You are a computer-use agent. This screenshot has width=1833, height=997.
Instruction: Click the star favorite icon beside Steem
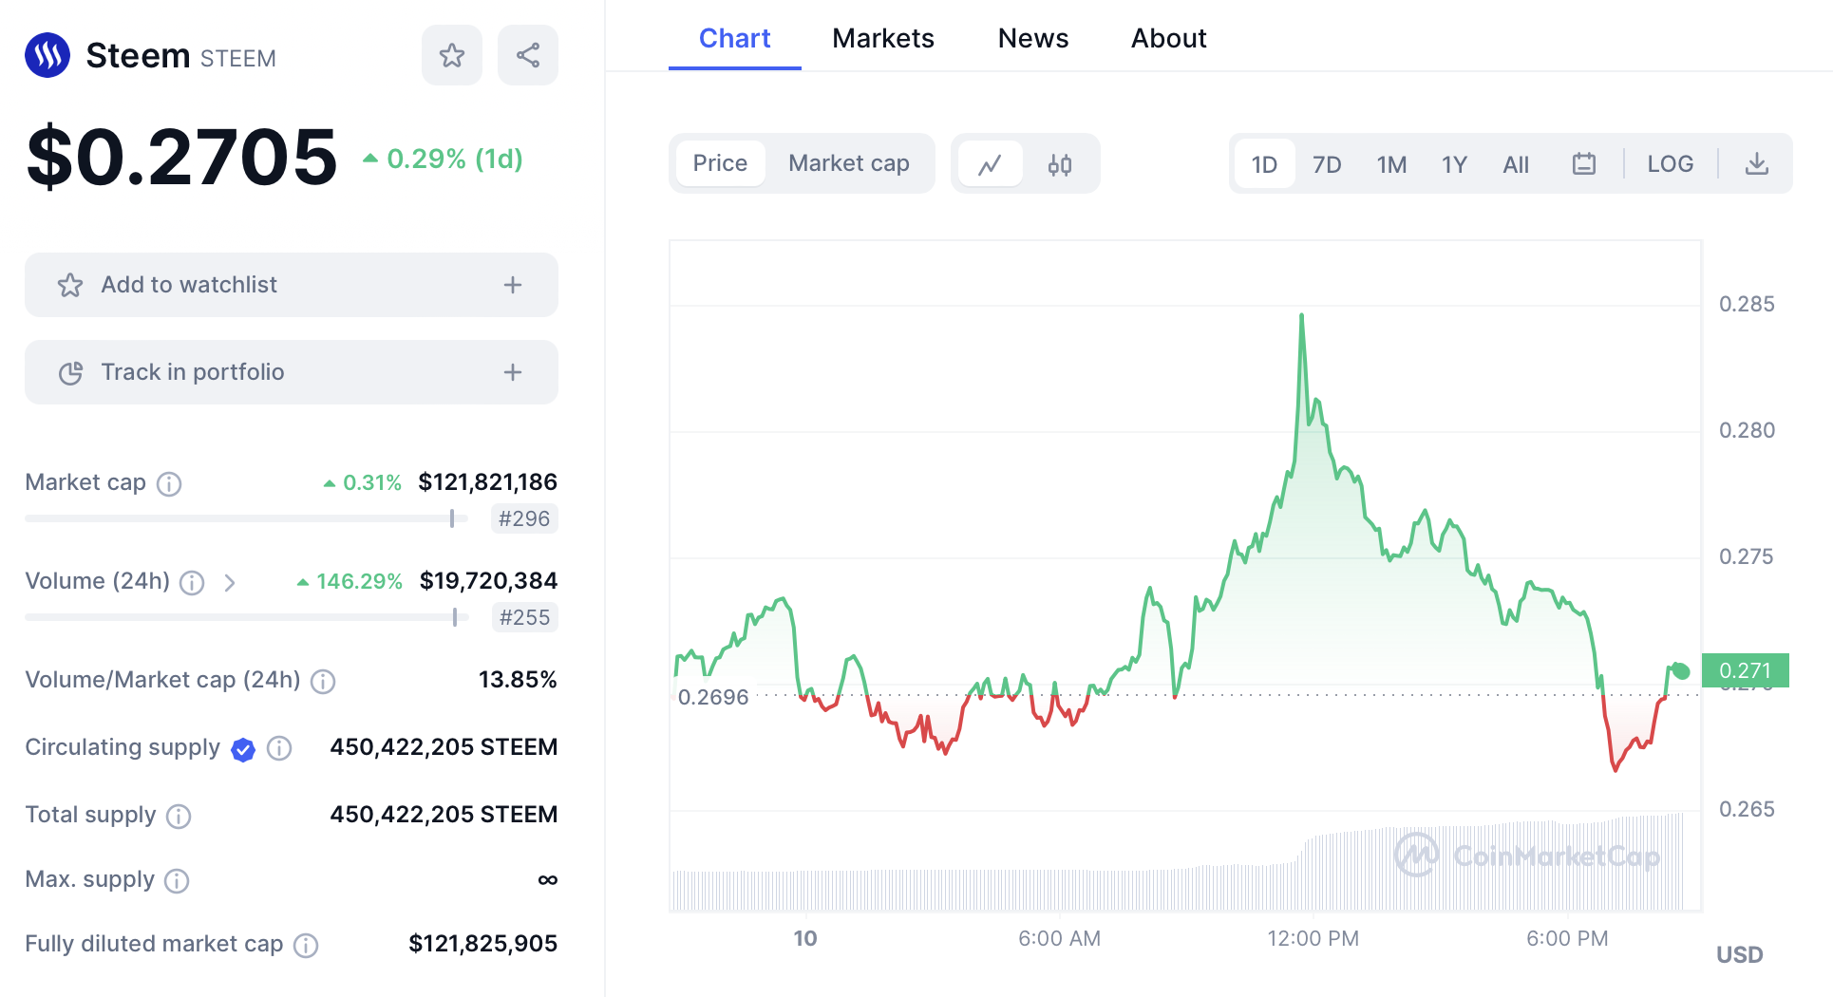coord(452,55)
